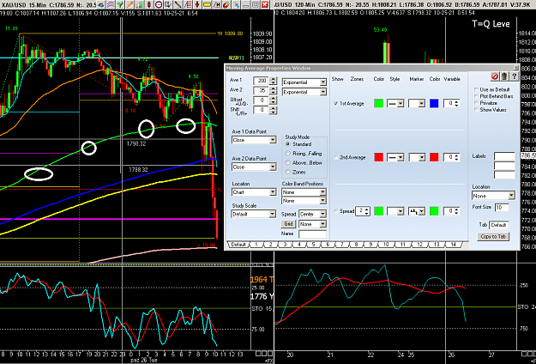
Task: Click the green funnel filter icon
Action: [120, 5]
